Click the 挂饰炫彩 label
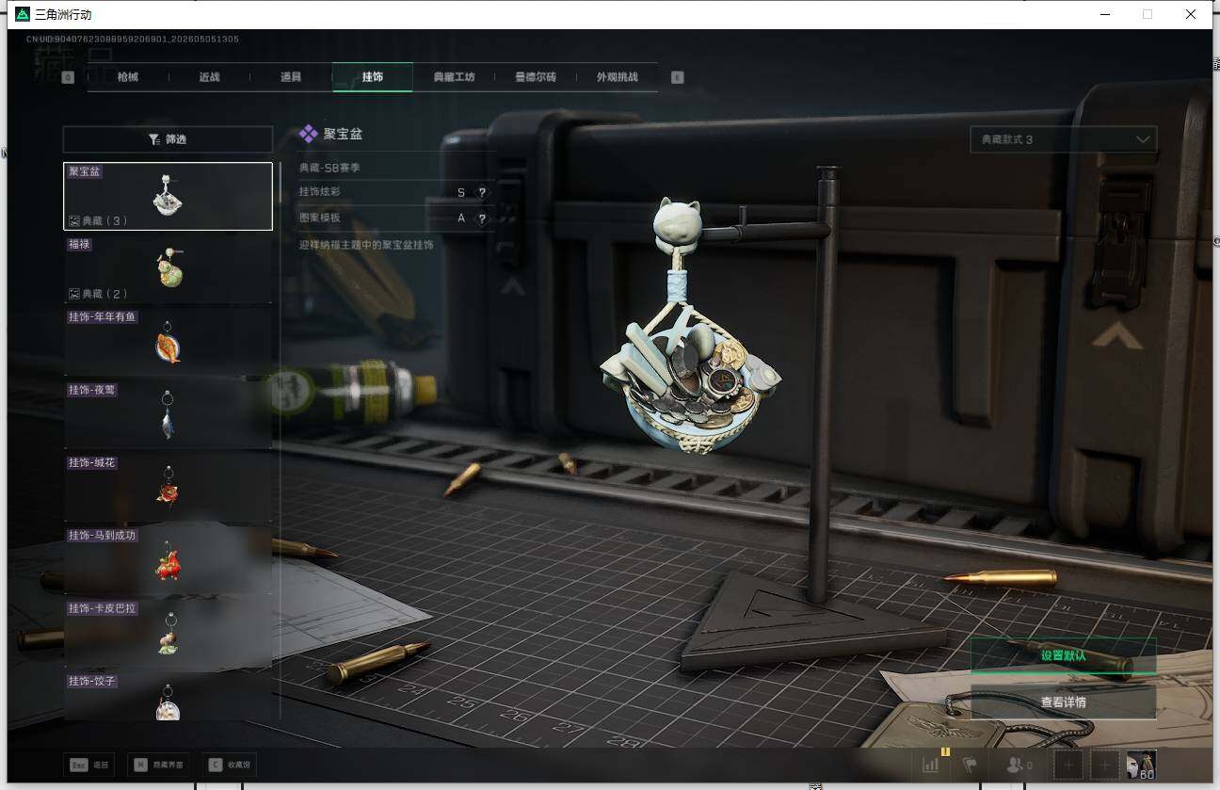 (320, 192)
